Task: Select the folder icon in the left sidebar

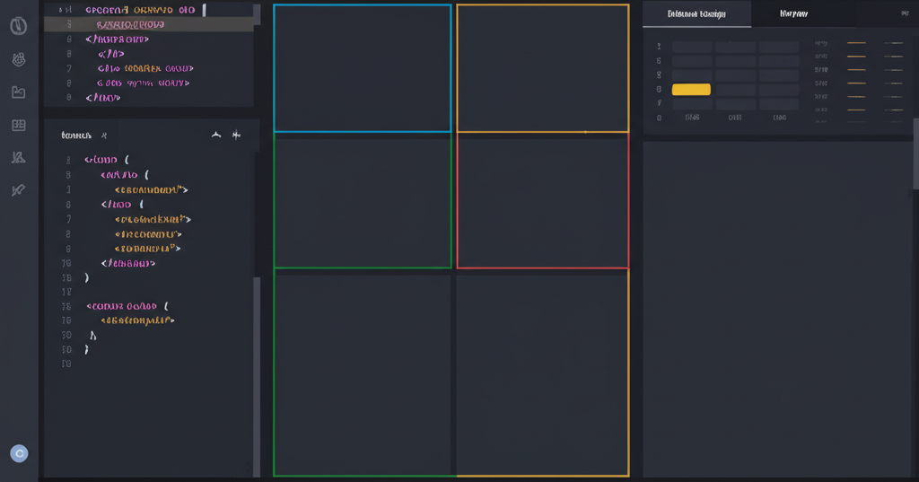Action: pos(18,92)
